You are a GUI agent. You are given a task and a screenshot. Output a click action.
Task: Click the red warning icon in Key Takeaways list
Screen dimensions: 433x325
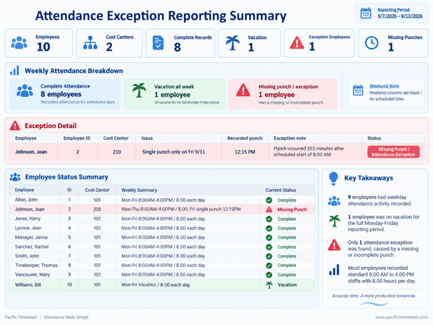click(334, 245)
